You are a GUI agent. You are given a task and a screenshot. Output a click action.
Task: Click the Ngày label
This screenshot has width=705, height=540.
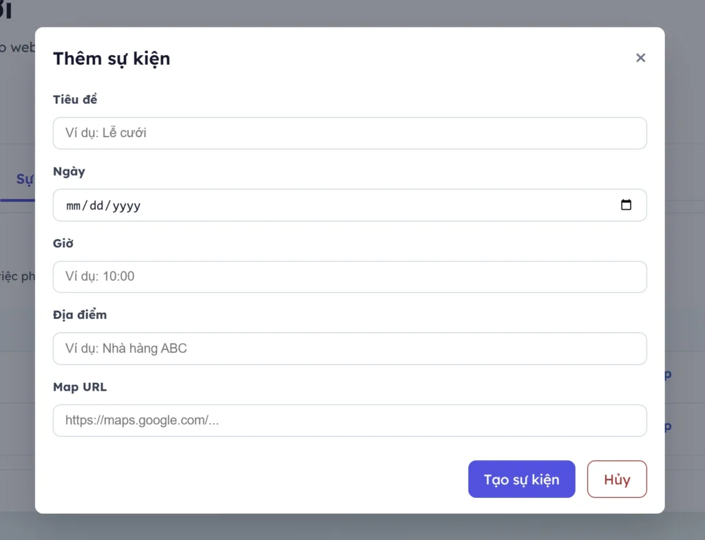(69, 172)
